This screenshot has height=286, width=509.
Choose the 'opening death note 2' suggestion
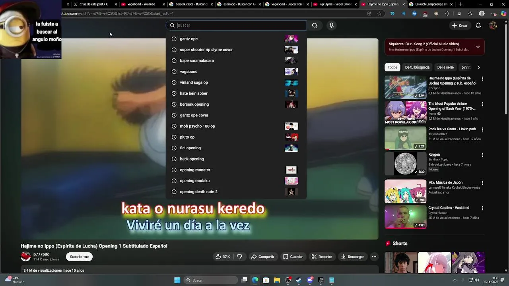236,192
